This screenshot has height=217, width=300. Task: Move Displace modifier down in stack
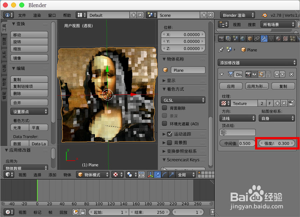pyautogui.click(x=283, y=74)
